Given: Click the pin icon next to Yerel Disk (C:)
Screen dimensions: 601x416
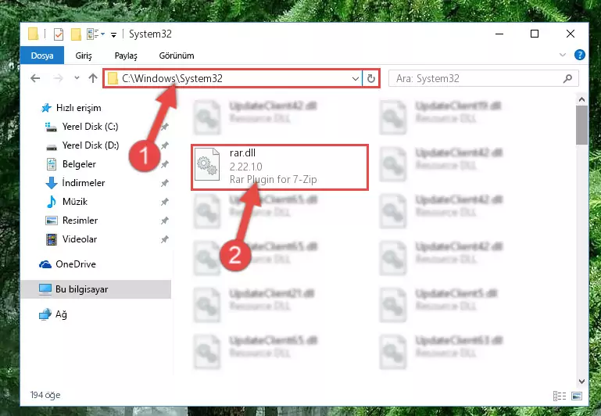Looking at the screenshot, I should coord(164,127).
